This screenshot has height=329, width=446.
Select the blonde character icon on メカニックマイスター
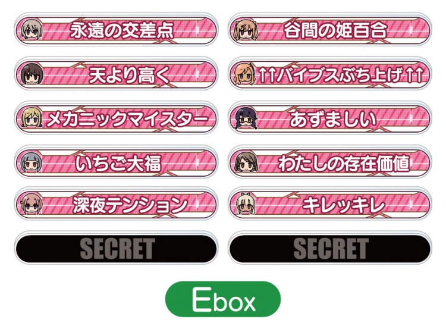click(32, 118)
